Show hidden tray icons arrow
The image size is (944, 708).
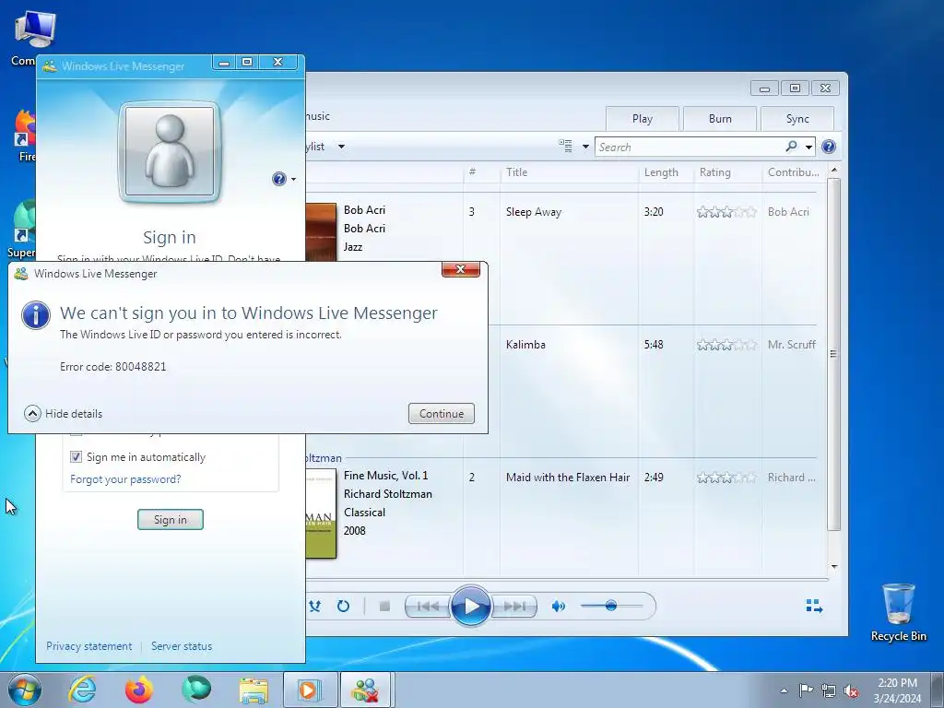[x=784, y=690]
